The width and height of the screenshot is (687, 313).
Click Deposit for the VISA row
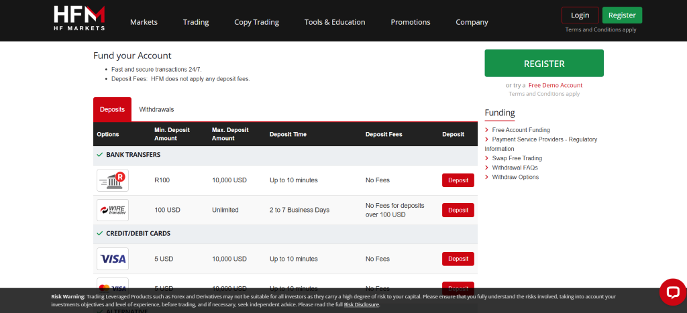(x=458, y=259)
